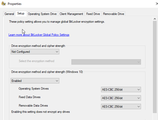Screen dimensions: 158x120
Task: Click the policy description text about BitLocker settings
Action: pos(57,22)
